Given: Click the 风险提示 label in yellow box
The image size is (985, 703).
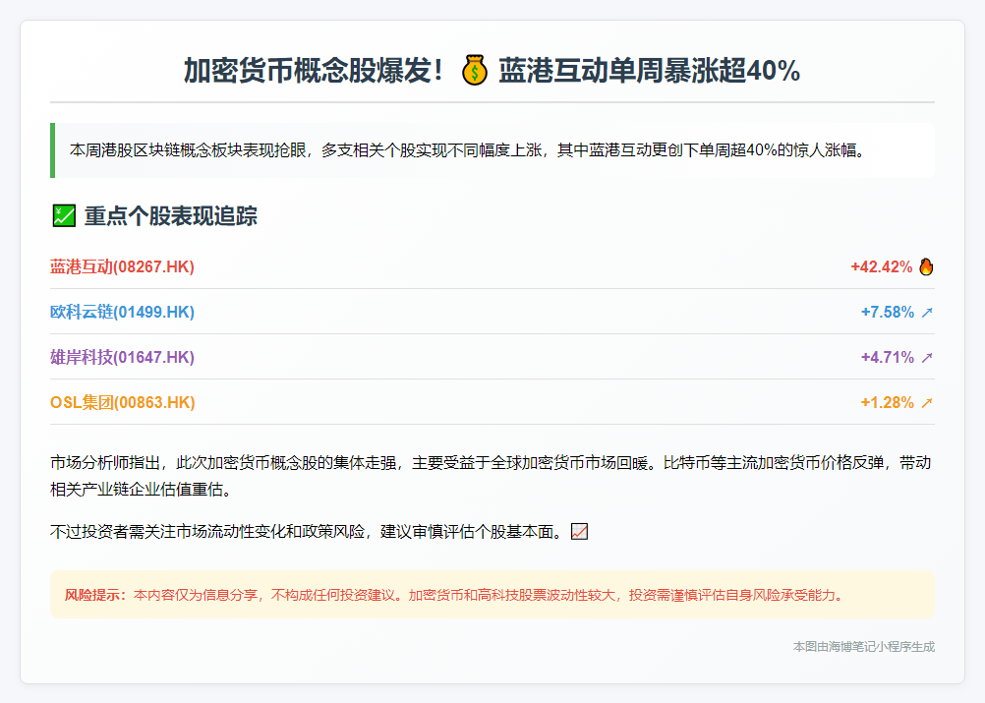Looking at the screenshot, I should click(x=94, y=595).
